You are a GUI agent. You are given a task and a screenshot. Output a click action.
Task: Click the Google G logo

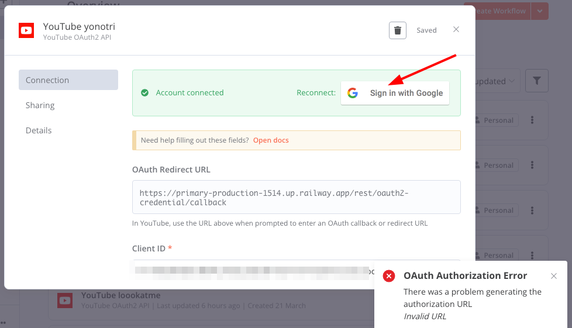pos(353,93)
